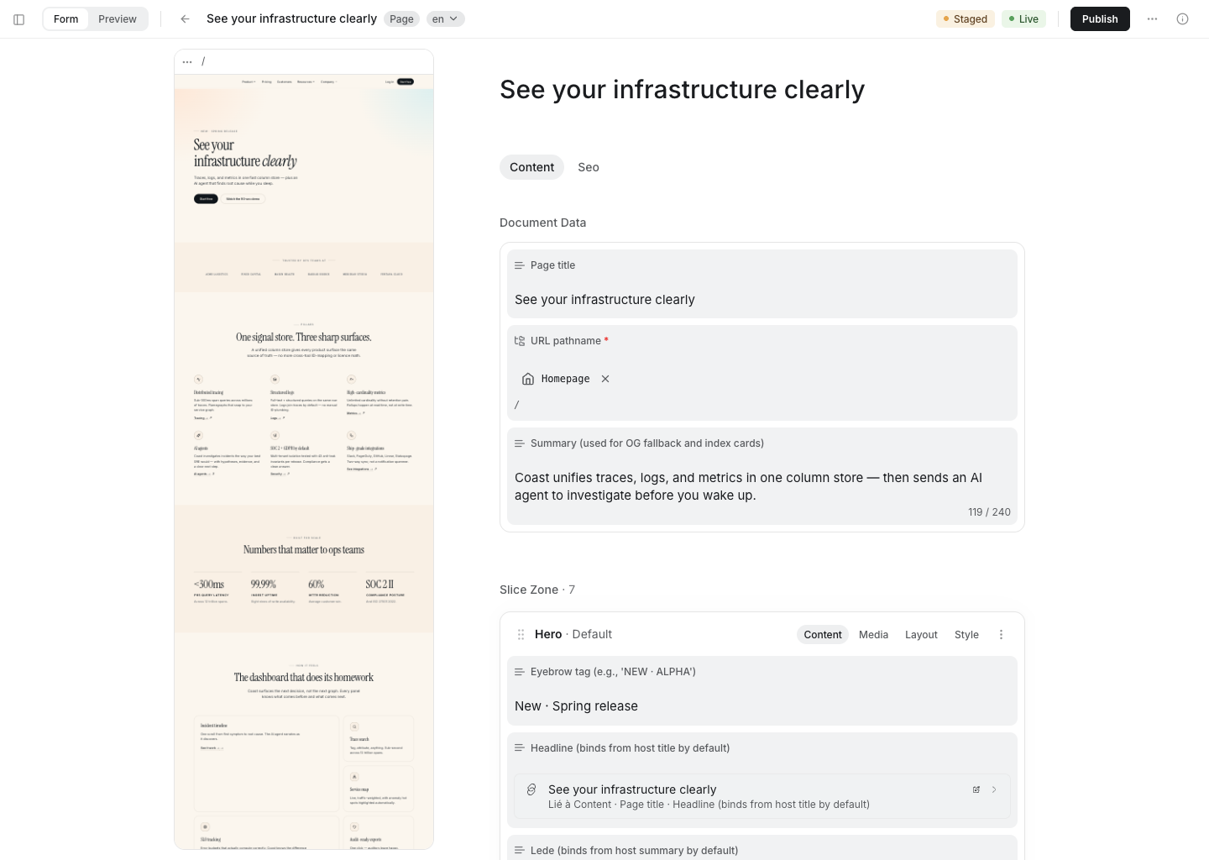This screenshot has width=1209, height=860.
Task: Remove the Homepage pathname chip
Action: [605, 379]
